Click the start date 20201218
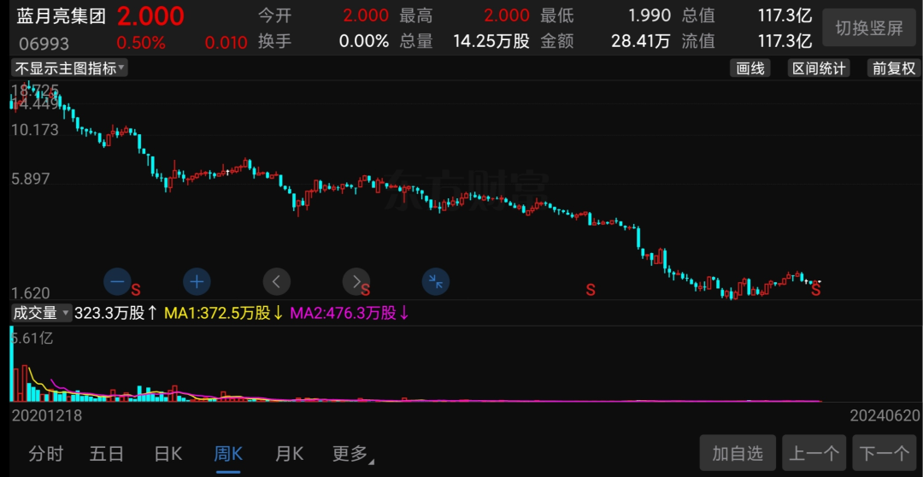 [47, 415]
